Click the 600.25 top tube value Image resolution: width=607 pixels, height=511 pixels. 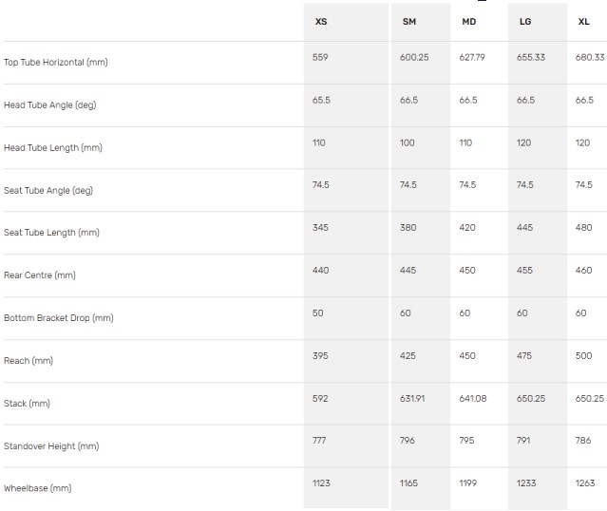[x=414, y=58]
